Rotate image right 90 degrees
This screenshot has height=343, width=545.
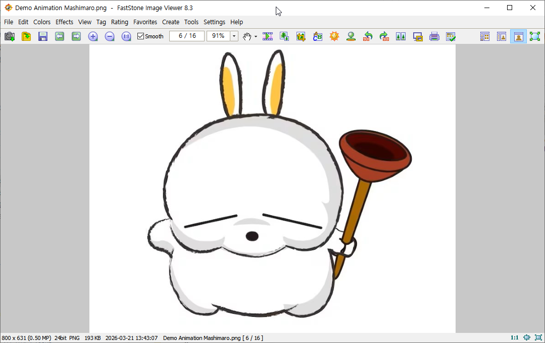pos(384,36)
